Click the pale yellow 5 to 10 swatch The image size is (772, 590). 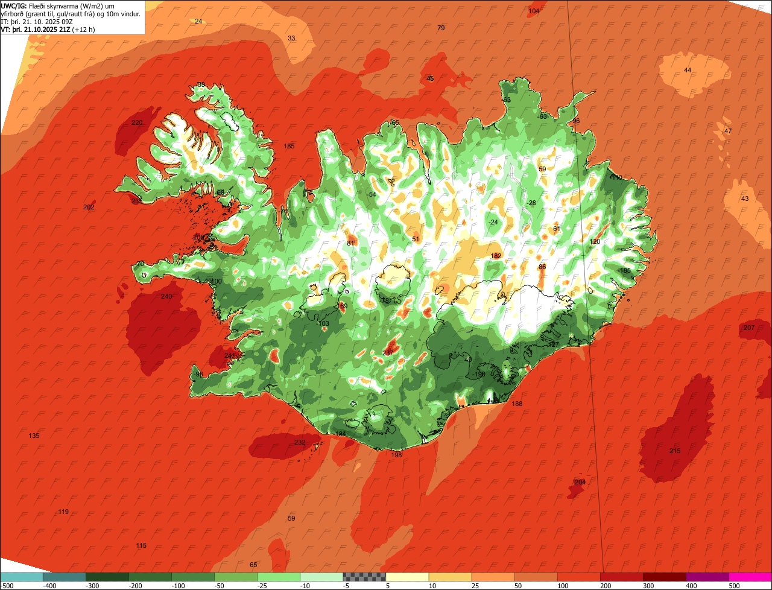(407, 577)
